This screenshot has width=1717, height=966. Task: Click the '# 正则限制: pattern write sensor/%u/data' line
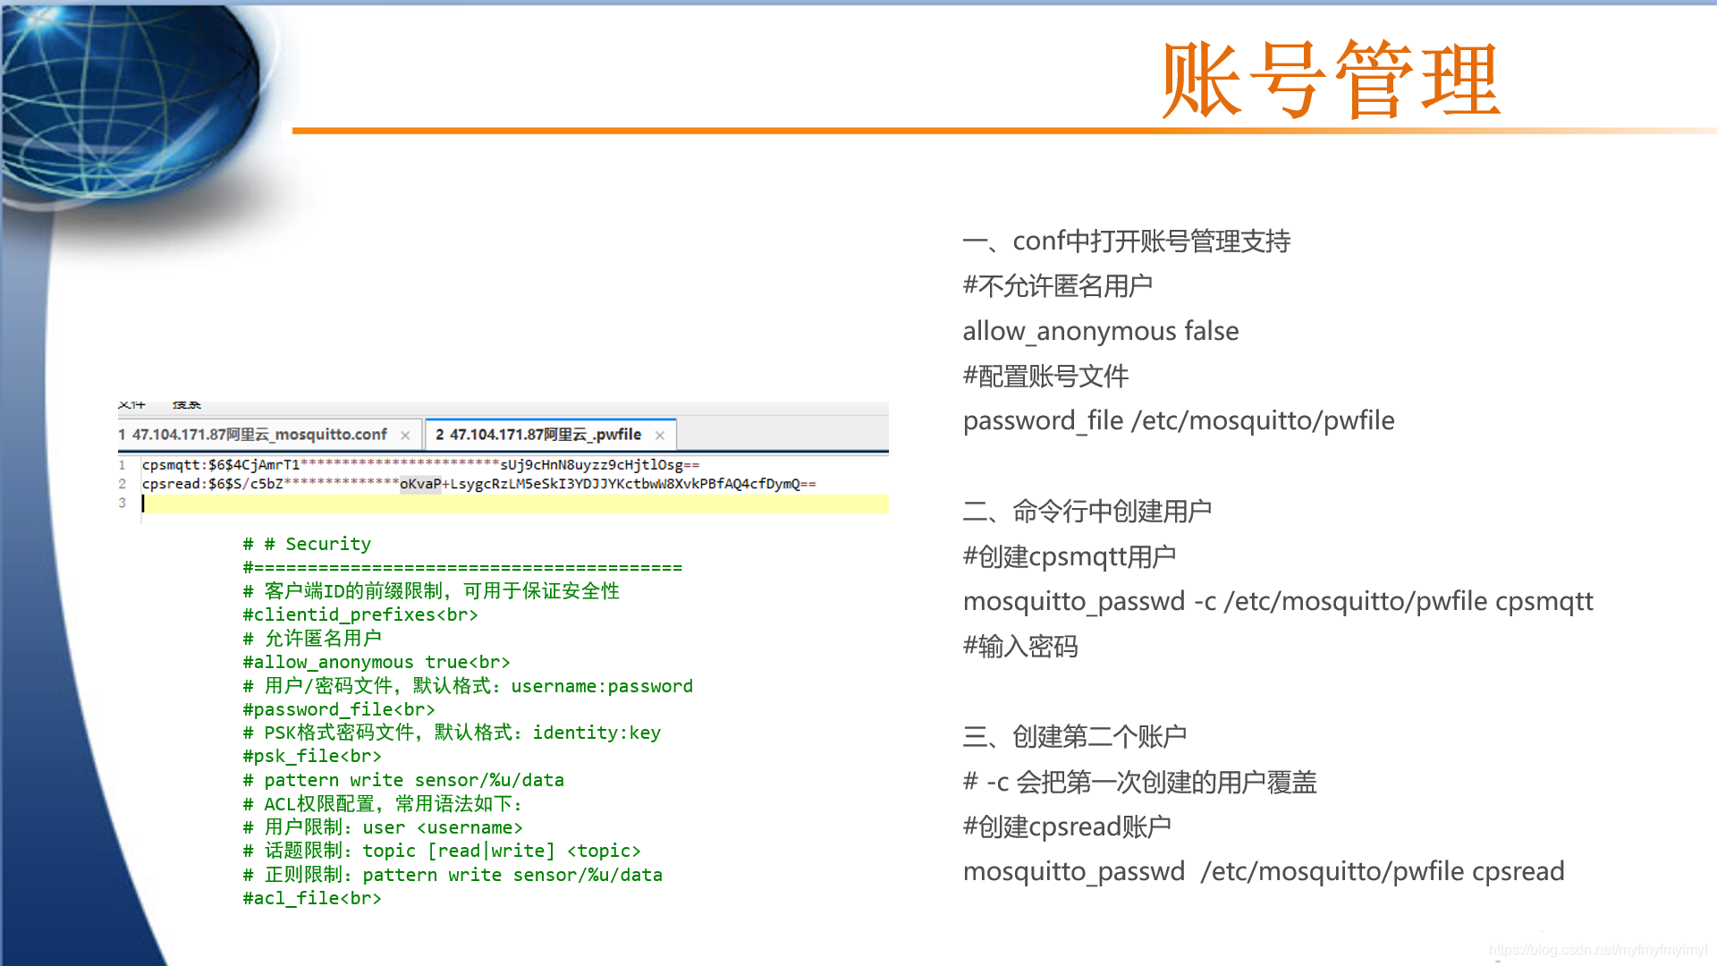tap(453, 875)
